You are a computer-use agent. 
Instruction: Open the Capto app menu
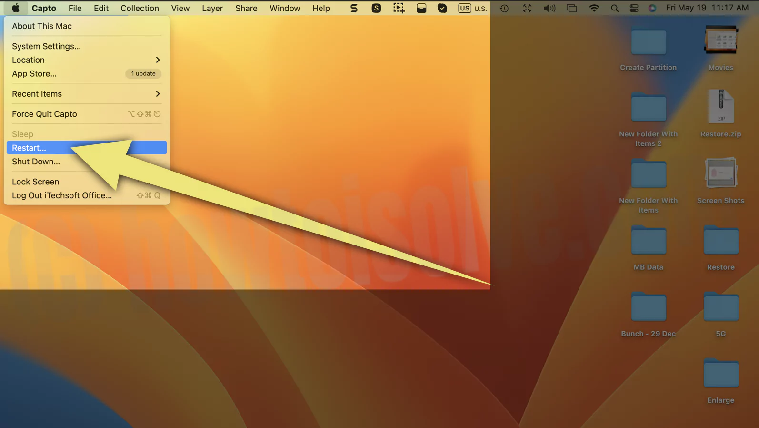(x=44, y=8)
